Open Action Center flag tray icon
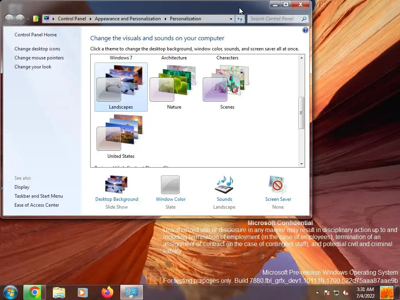The height and width of the screenshot is (300, 400). click(x=327, y=293)
